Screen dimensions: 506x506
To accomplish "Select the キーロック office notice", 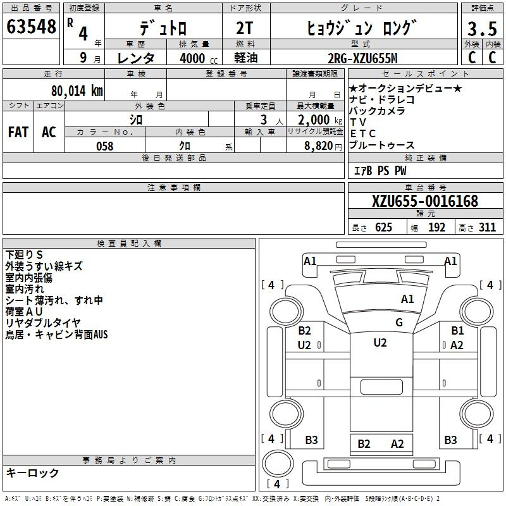I will pyautogui.click(x=32, y=472).
